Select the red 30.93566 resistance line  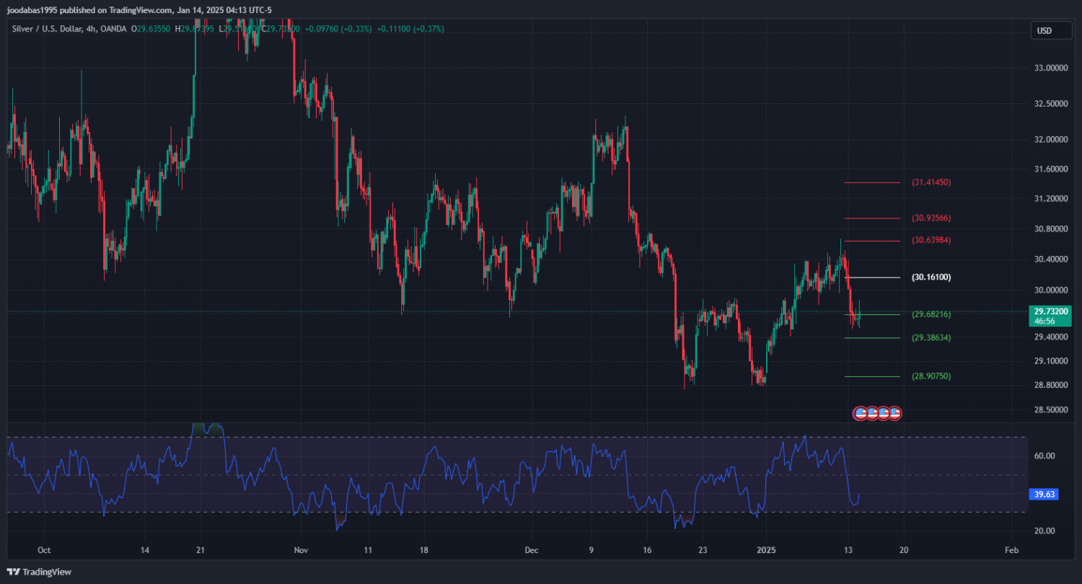click(x=872, y=218)
